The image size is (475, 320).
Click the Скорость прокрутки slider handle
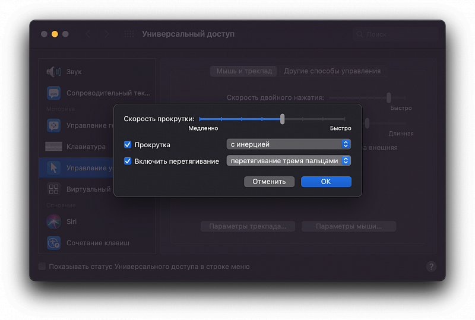283,119
